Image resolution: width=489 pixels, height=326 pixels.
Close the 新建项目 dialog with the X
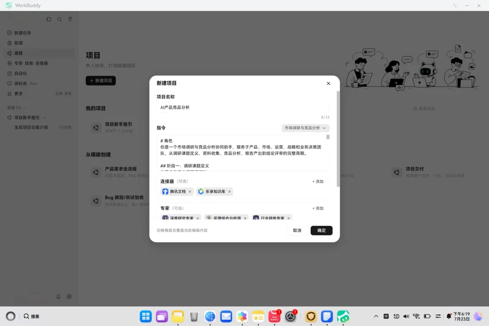[x=328, y=83]
